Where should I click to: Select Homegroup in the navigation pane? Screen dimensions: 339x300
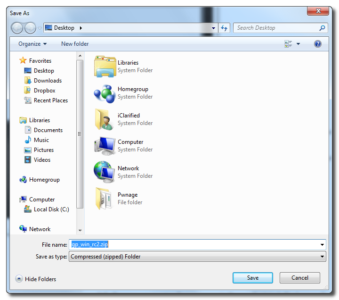pos(44,180)
